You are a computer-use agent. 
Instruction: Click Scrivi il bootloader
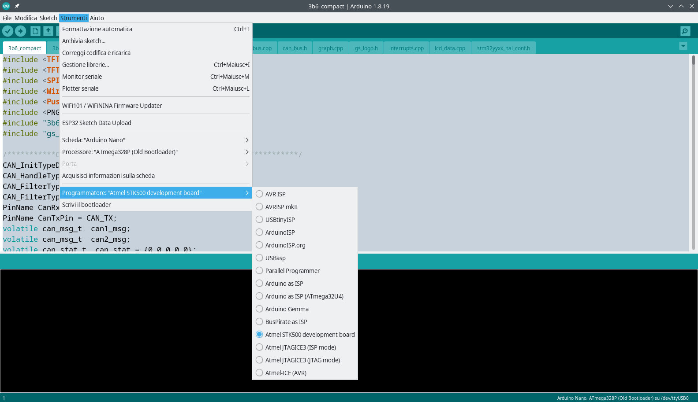tap(86, 205)
